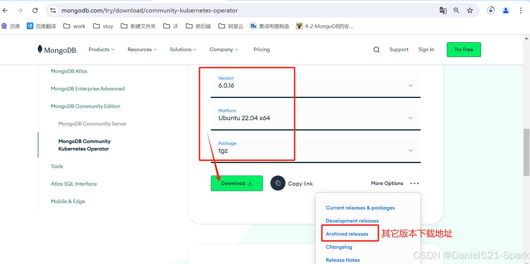The image size is (530, 264).
Task: Select MongoDB Community Kubernetes Operator sidebar item
Action: coord(84,145)
